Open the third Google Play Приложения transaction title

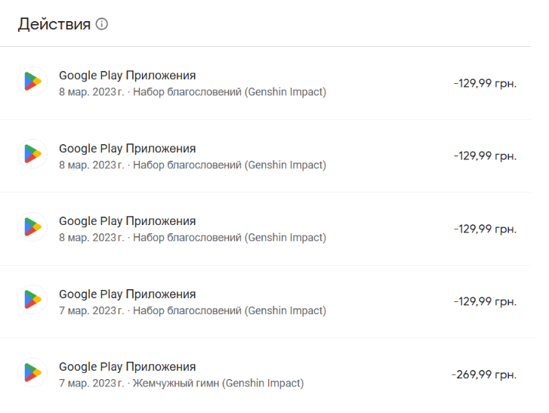coord(127,221)
